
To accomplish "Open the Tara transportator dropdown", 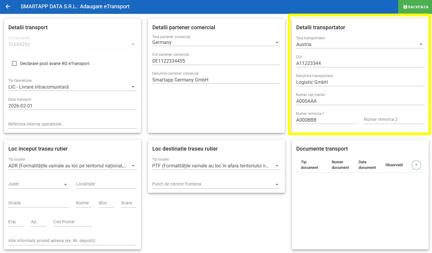I will click(360, 45).
